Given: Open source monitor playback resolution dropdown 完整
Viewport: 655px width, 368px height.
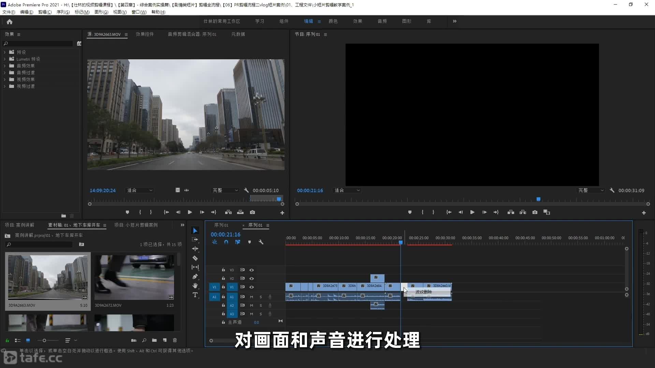Looking at the screenshot, I should click(225, 190).
